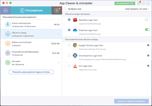Click the Пользовательские объекты входа section header
This screenshot has width=152, height=106.
point(81,39)
